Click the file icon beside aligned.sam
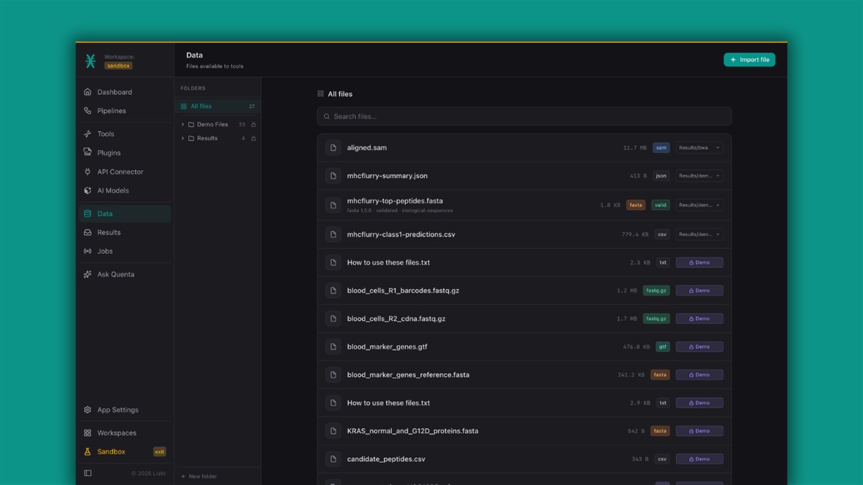863x485 pixels. 333,148
